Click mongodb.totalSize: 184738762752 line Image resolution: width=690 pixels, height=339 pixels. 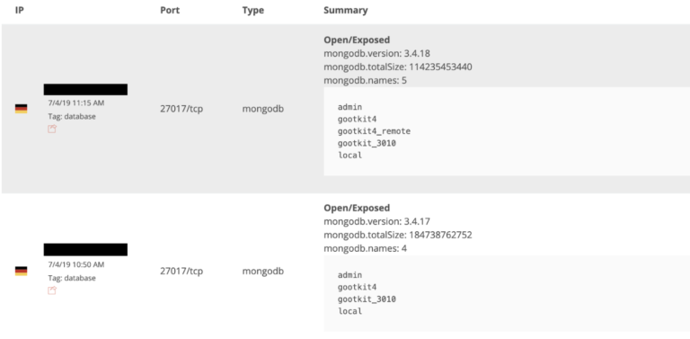[398, 235]
